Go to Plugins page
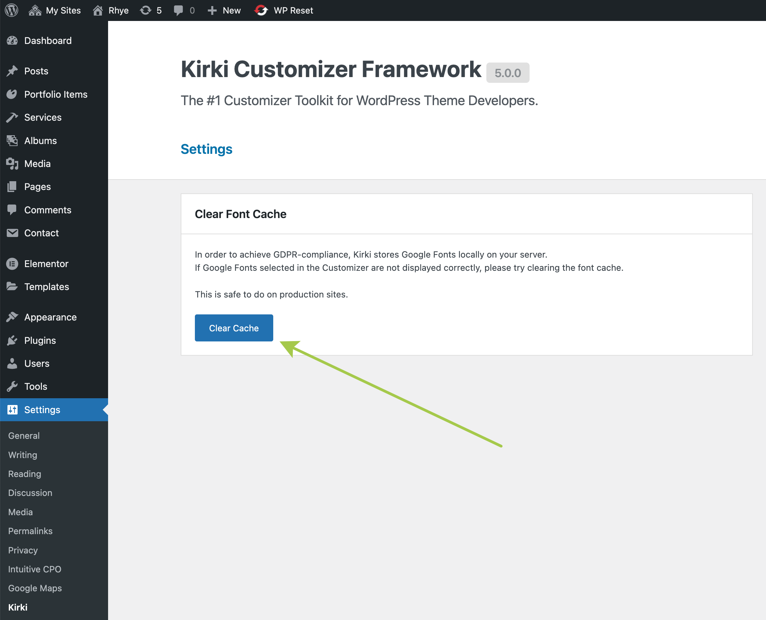This screenshot has width=766, height=620. click(x=40, y=340)
